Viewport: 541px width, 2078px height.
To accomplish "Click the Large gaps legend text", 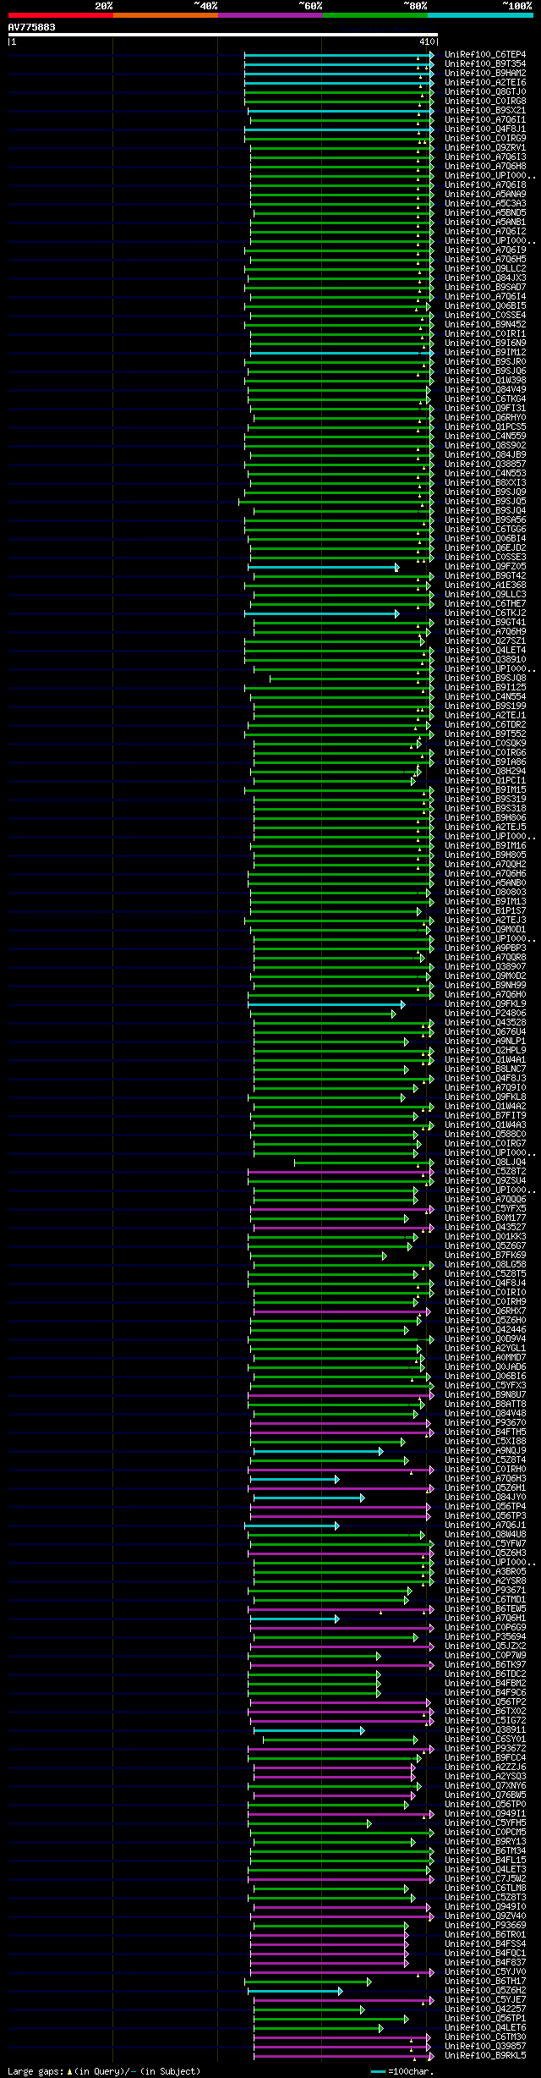I will tap(36, 2071).
